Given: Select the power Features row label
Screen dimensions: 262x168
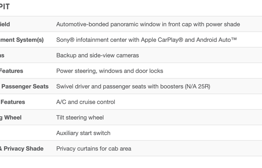Looking at the screenshot, I should point(11,71).
